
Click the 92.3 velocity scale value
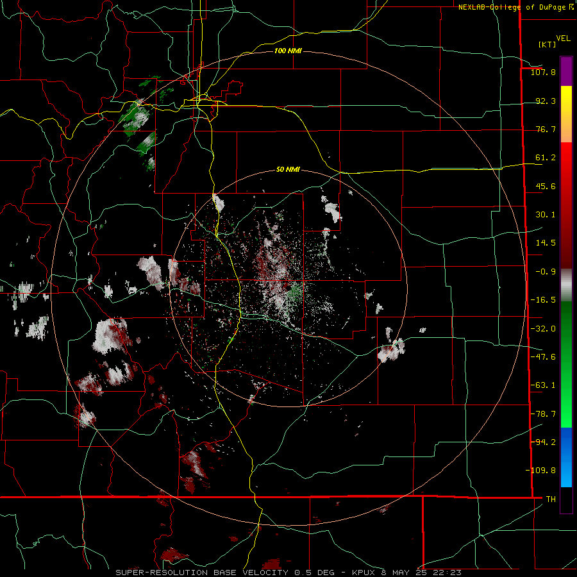tap(546, 101)
